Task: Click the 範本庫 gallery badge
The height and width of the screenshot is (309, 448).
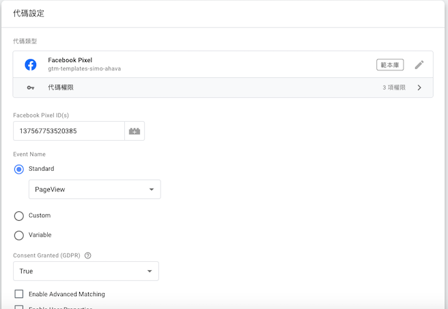Action: [x=390, y=65]
